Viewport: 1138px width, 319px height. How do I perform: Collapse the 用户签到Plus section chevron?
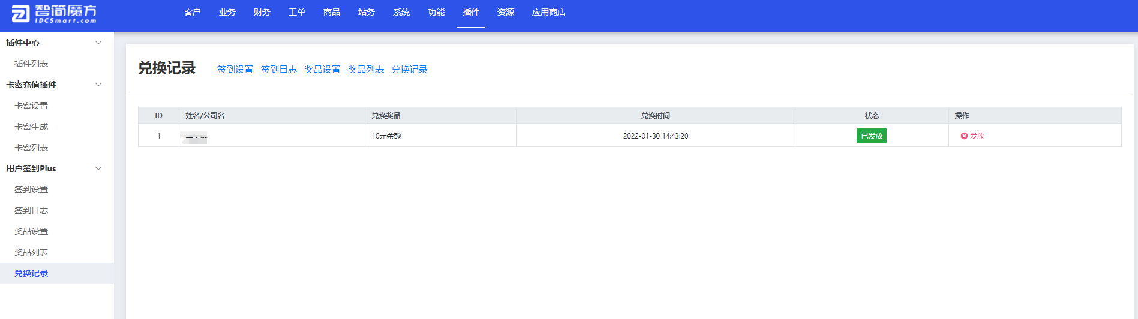[x=99, y=168]
